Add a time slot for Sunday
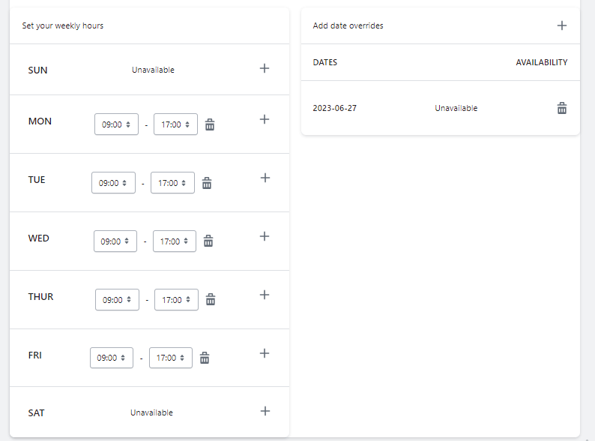595x441 pixels. tap(264, 68)
